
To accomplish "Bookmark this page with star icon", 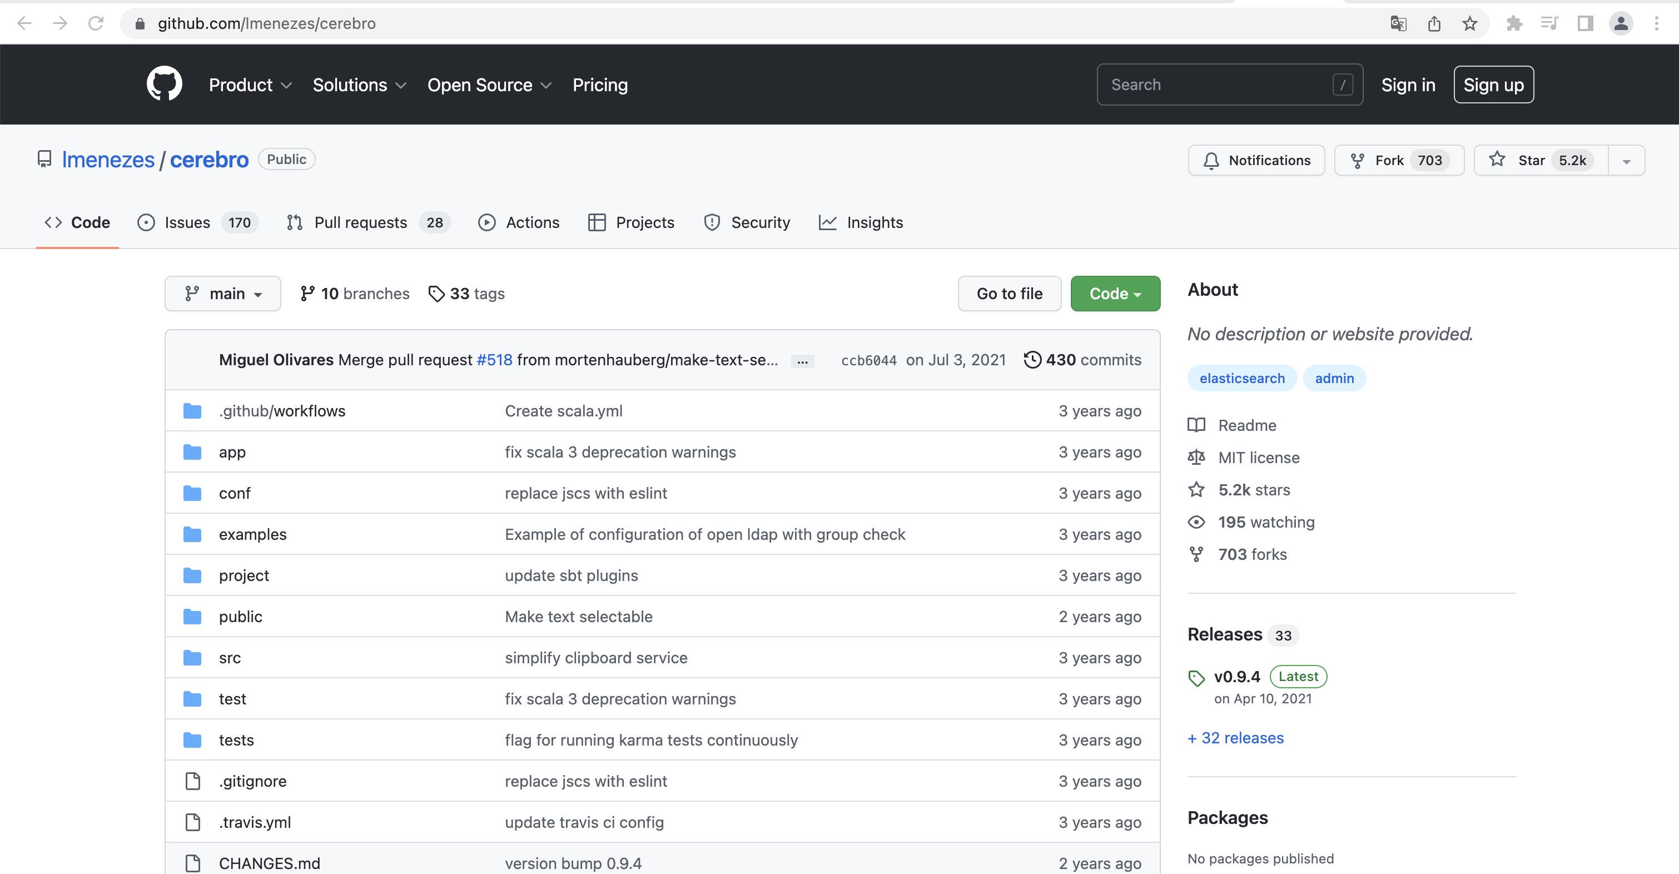I will (x=1469, y=23).
